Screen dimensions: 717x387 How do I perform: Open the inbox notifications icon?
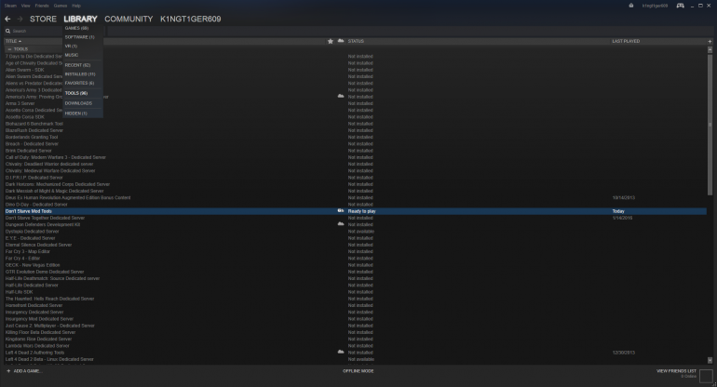pos(631,6)
